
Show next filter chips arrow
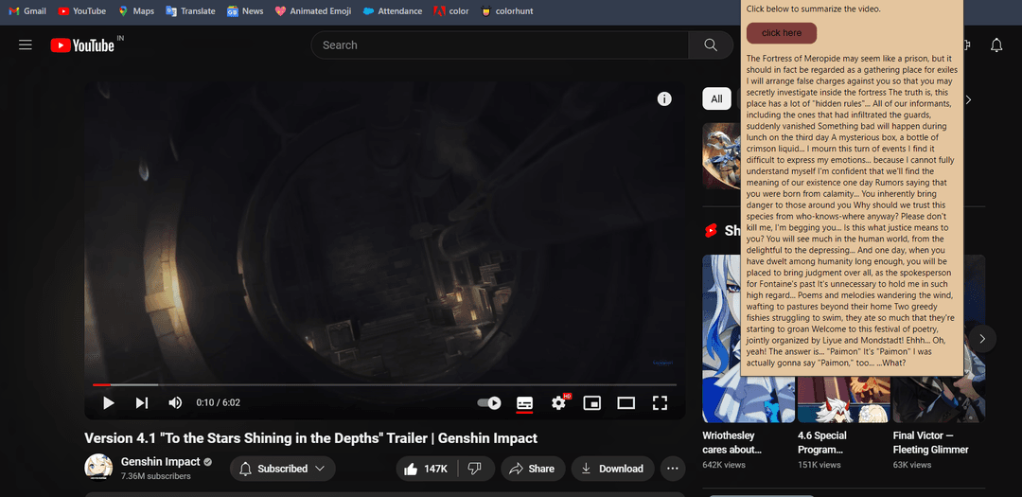(x=969, y=99)
